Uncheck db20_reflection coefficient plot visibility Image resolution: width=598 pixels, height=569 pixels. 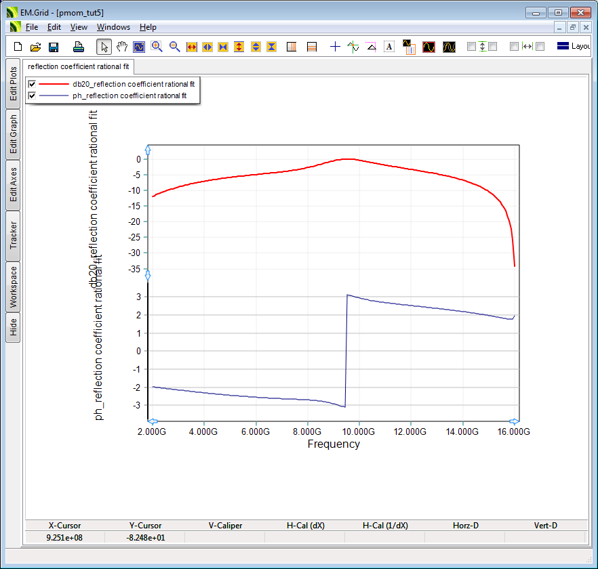[32, 84]
